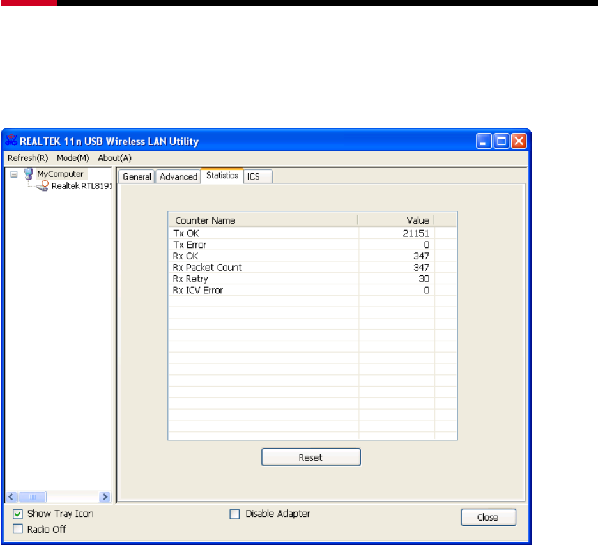Close window with red X button
This screenshot has width=598, height=545.
point(519,141)
